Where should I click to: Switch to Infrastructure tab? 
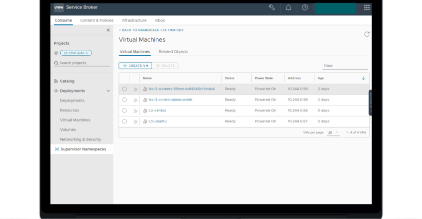[134, 20]
